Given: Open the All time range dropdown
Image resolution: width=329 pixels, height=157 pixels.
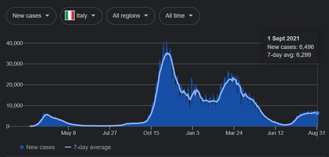Looking at the screenshot, I should coord(179,16).
